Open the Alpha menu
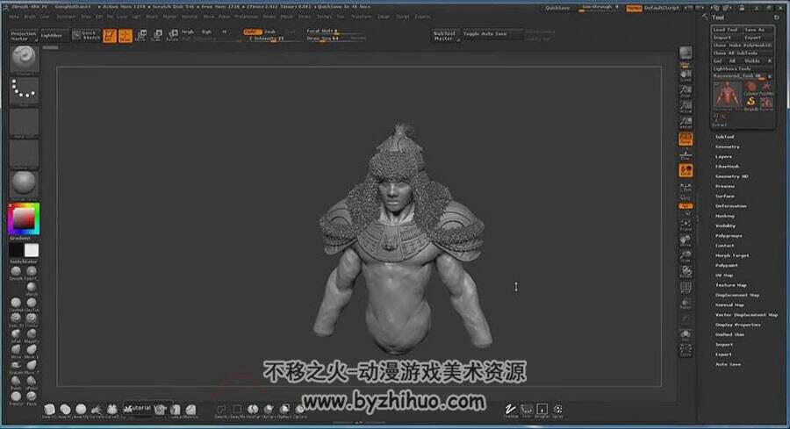 click(x=14, y=17)
